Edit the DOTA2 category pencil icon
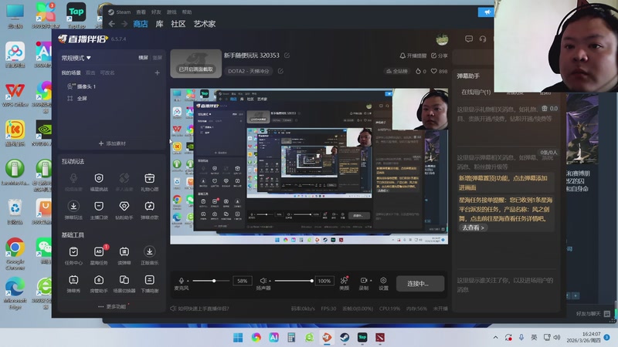The image size is (618, 347). pos(280,71)
